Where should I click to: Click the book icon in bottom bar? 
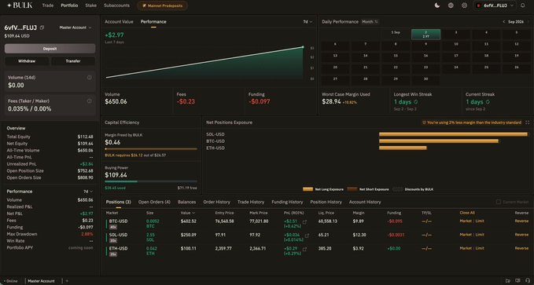(517, 281)
